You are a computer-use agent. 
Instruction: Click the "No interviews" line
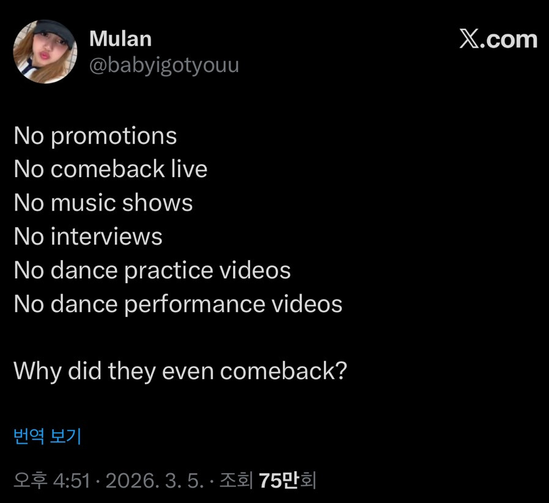88,236
